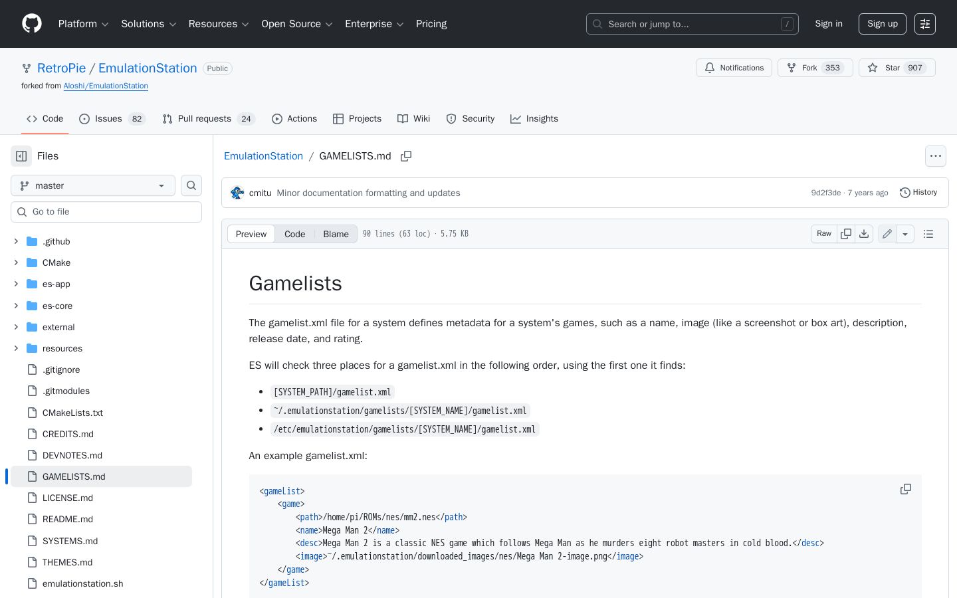Expand the Solutions menu
The image size is (957, 598).
[x=148, y=24]
